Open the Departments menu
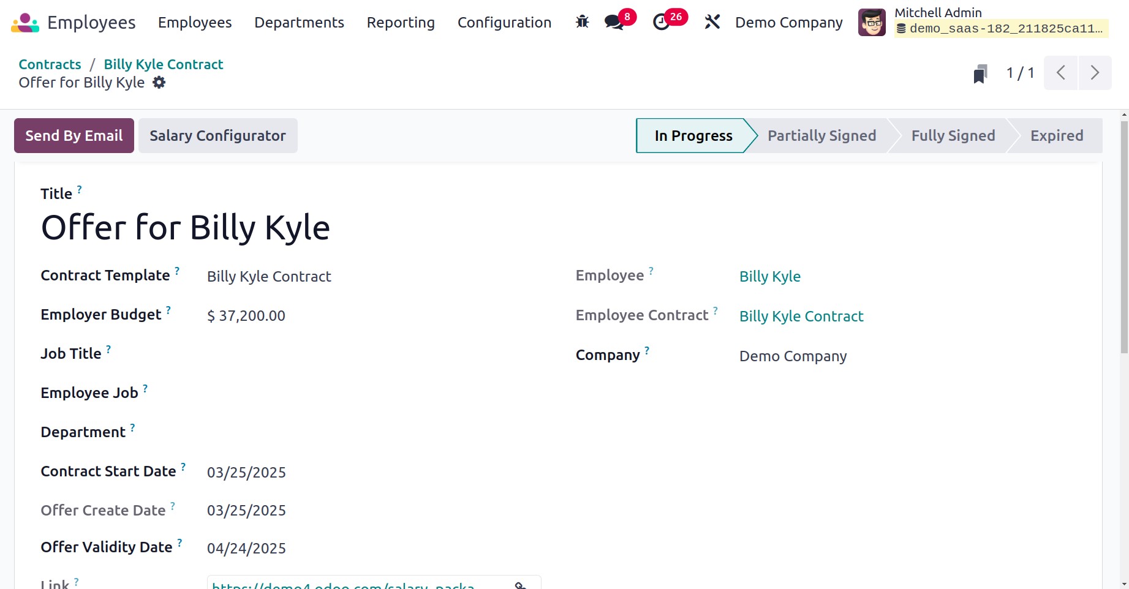This screenshot has width=1129, height=589. (x=299, y=23)
